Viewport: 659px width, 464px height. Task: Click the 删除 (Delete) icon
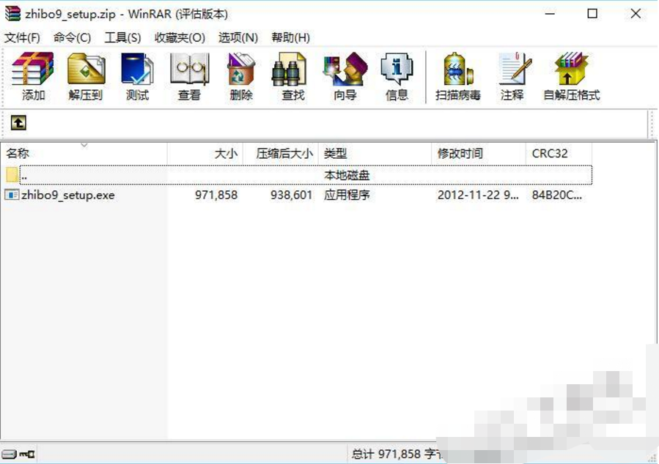click(241, 77)
